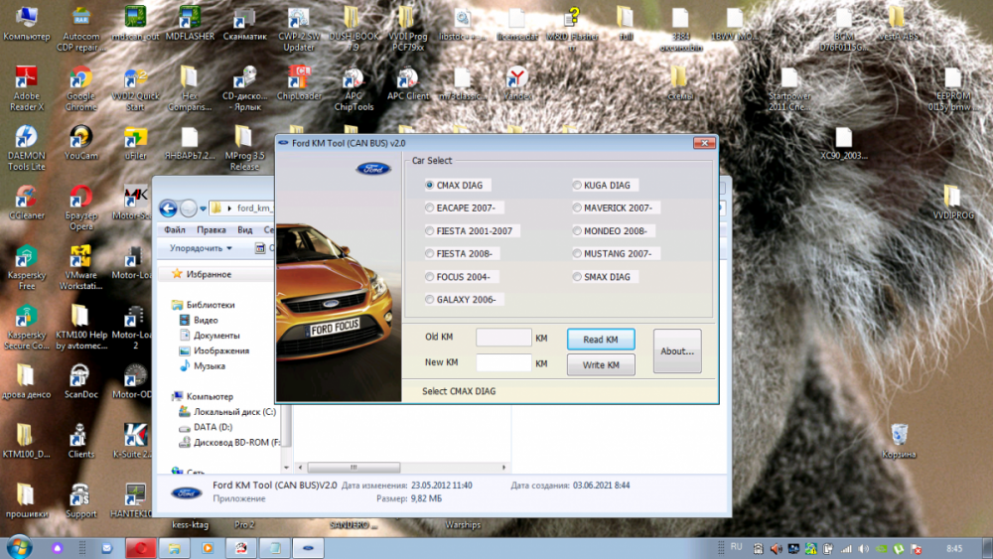993x559 pixels.
Task: Open the Файл menu in Explorer
Action: (175, 229)
